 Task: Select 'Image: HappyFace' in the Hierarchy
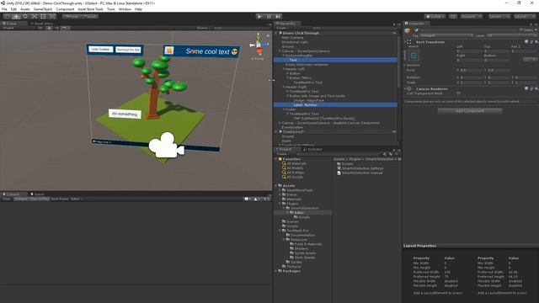[x=308, y=100]
